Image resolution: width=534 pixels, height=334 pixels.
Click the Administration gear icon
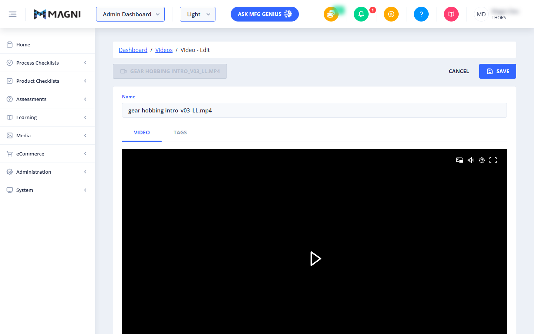coord(10,172)
